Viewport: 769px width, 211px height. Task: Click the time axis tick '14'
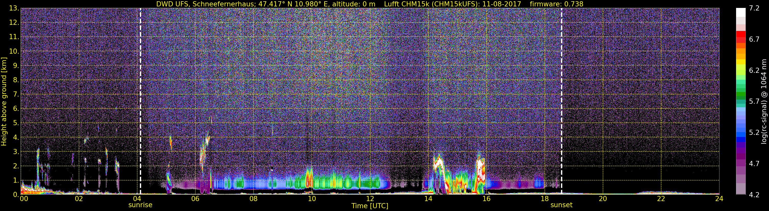[428, 199]
